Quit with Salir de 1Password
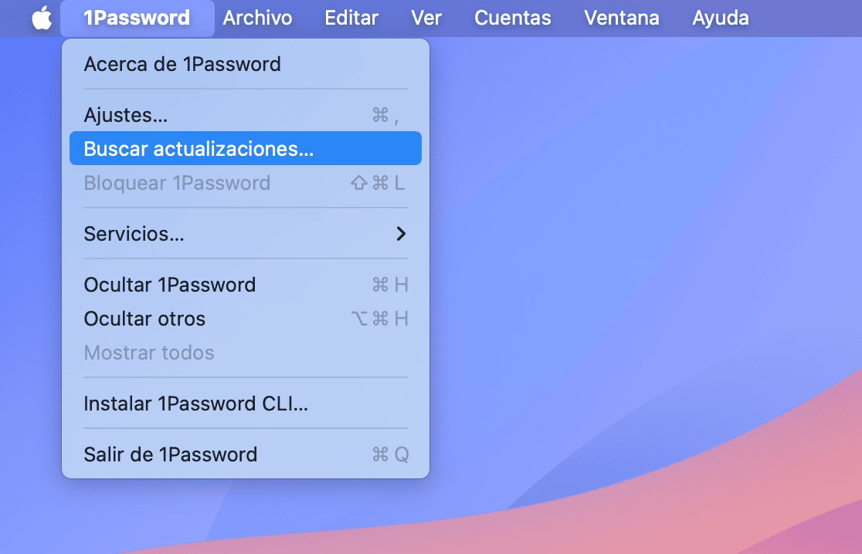Screen dimensions: 862x554 (170, 454)
